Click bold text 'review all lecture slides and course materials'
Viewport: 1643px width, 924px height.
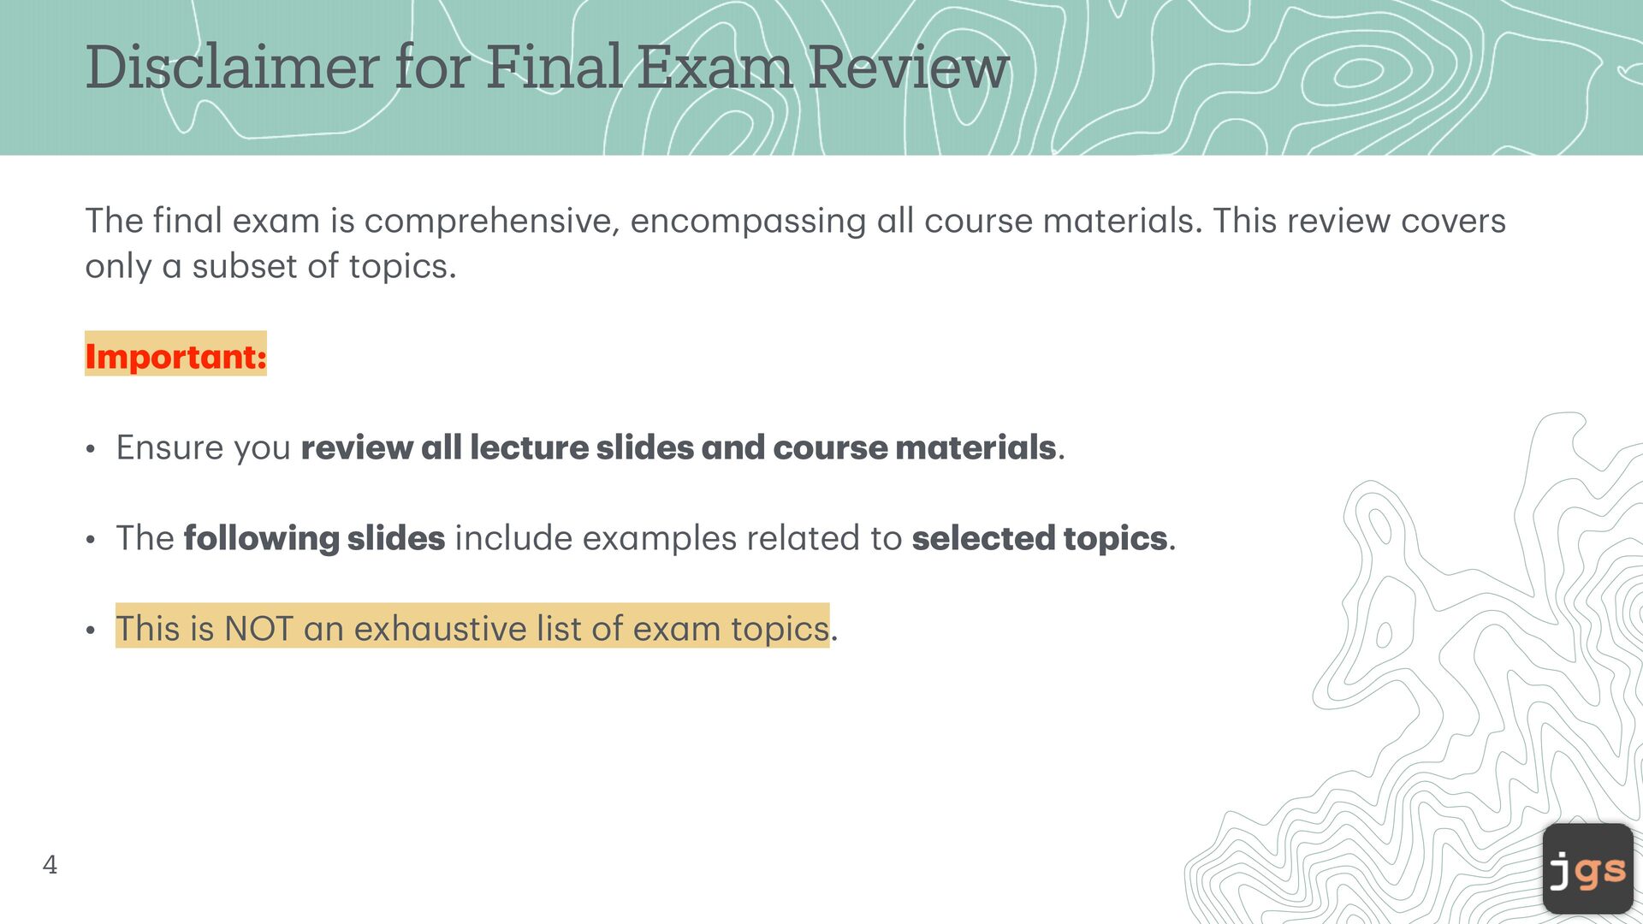(x=679, y=447)
